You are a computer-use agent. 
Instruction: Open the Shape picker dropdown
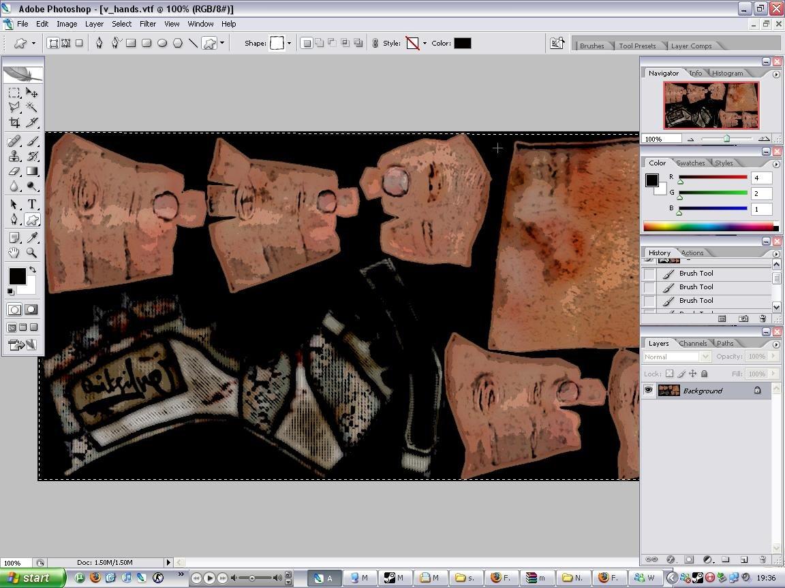coord(289,44)
